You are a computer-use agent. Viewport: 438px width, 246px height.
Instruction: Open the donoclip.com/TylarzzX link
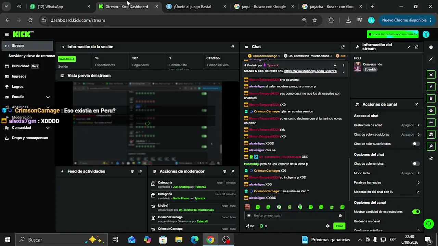coord(310,71)
